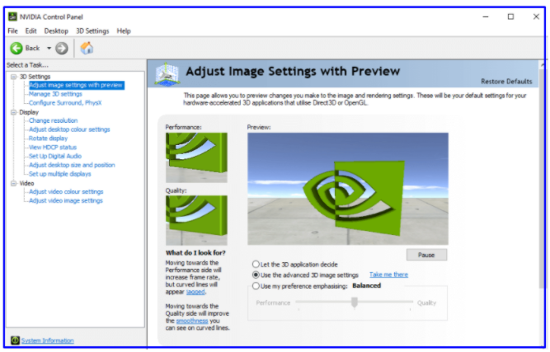550x352 pixels.
Task: Pause the 3D preview animation
Action: point(426,255)
